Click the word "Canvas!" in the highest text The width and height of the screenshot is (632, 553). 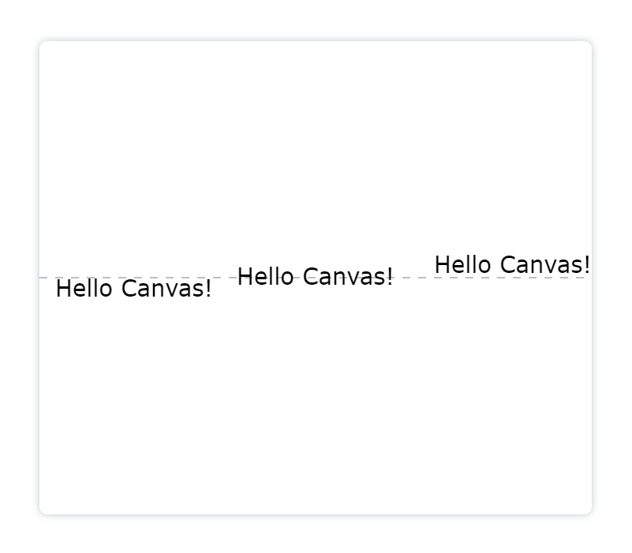[x=545, y=264]
